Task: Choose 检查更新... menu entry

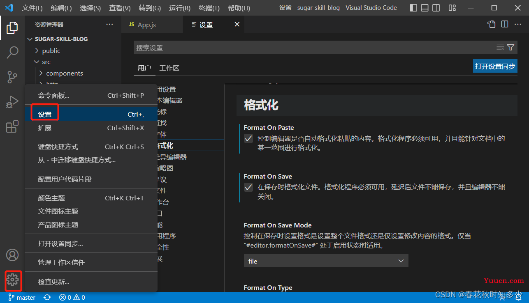Action: pos(91,282)
